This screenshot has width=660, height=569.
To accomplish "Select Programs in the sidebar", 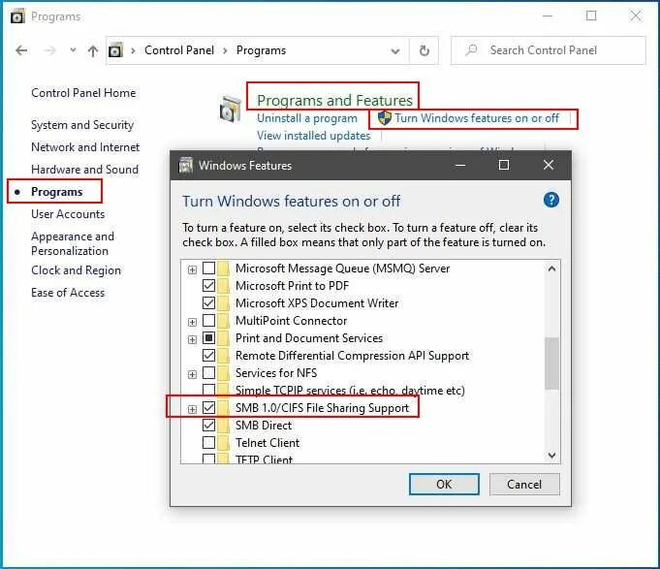I will [57, 192].
